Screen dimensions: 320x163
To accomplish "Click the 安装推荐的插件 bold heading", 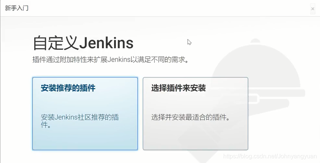I will click(x=68, y=88).
